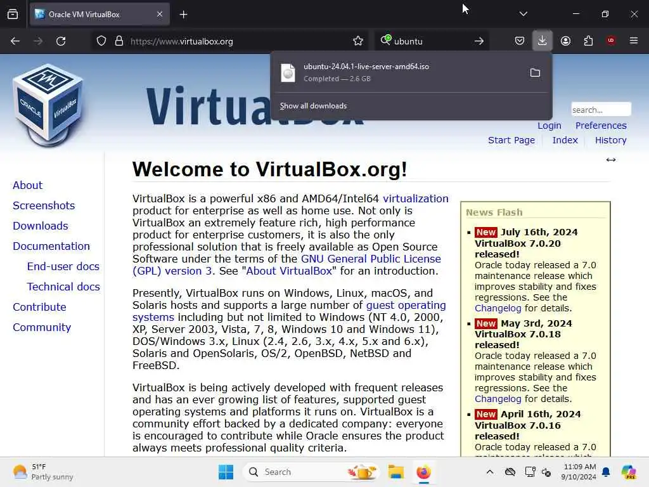Image resolution: width=649 pixels, height=487 pixels.
Task: Open Downloads in the sidebar
Action: 41,226
